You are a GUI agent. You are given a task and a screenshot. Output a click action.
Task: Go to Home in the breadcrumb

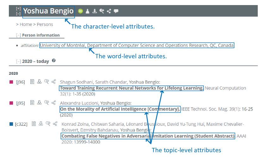pos(26,24)
